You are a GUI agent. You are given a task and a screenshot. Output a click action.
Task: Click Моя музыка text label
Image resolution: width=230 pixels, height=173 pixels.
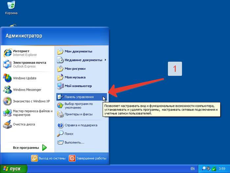click(x=75, y=77)
